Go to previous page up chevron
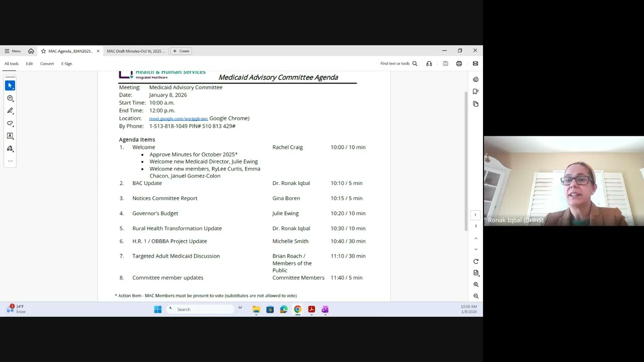 [x=475, y=238]
